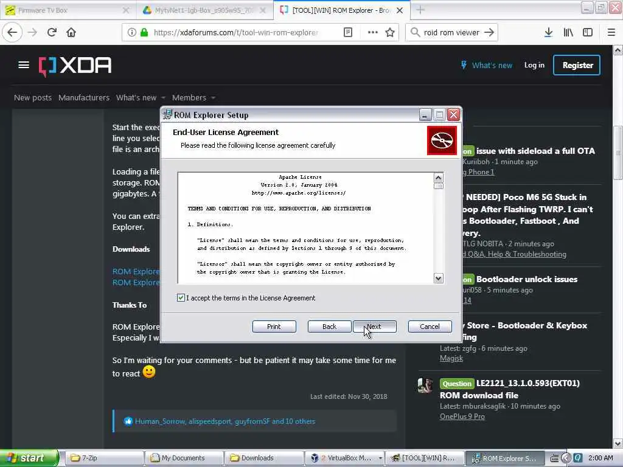This screenshot has width=623, height=467.
Task: Open page actions three-dot menu
Action: (x=373, y=33)
